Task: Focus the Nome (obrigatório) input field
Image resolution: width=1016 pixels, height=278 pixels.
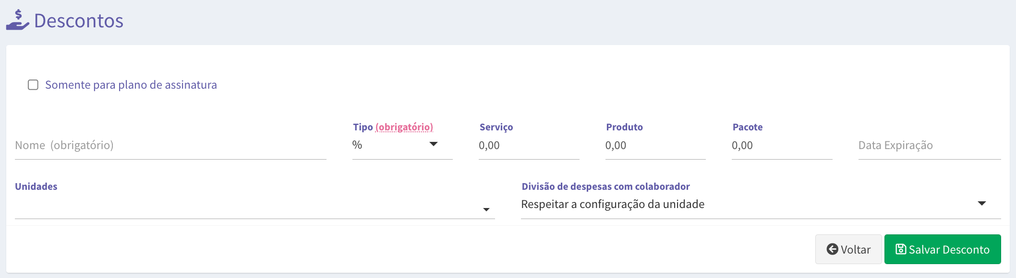Action: [x=170, y=146]
